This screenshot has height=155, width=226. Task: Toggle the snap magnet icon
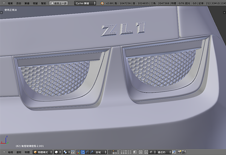pyautogui.click(x=146, y=152)
